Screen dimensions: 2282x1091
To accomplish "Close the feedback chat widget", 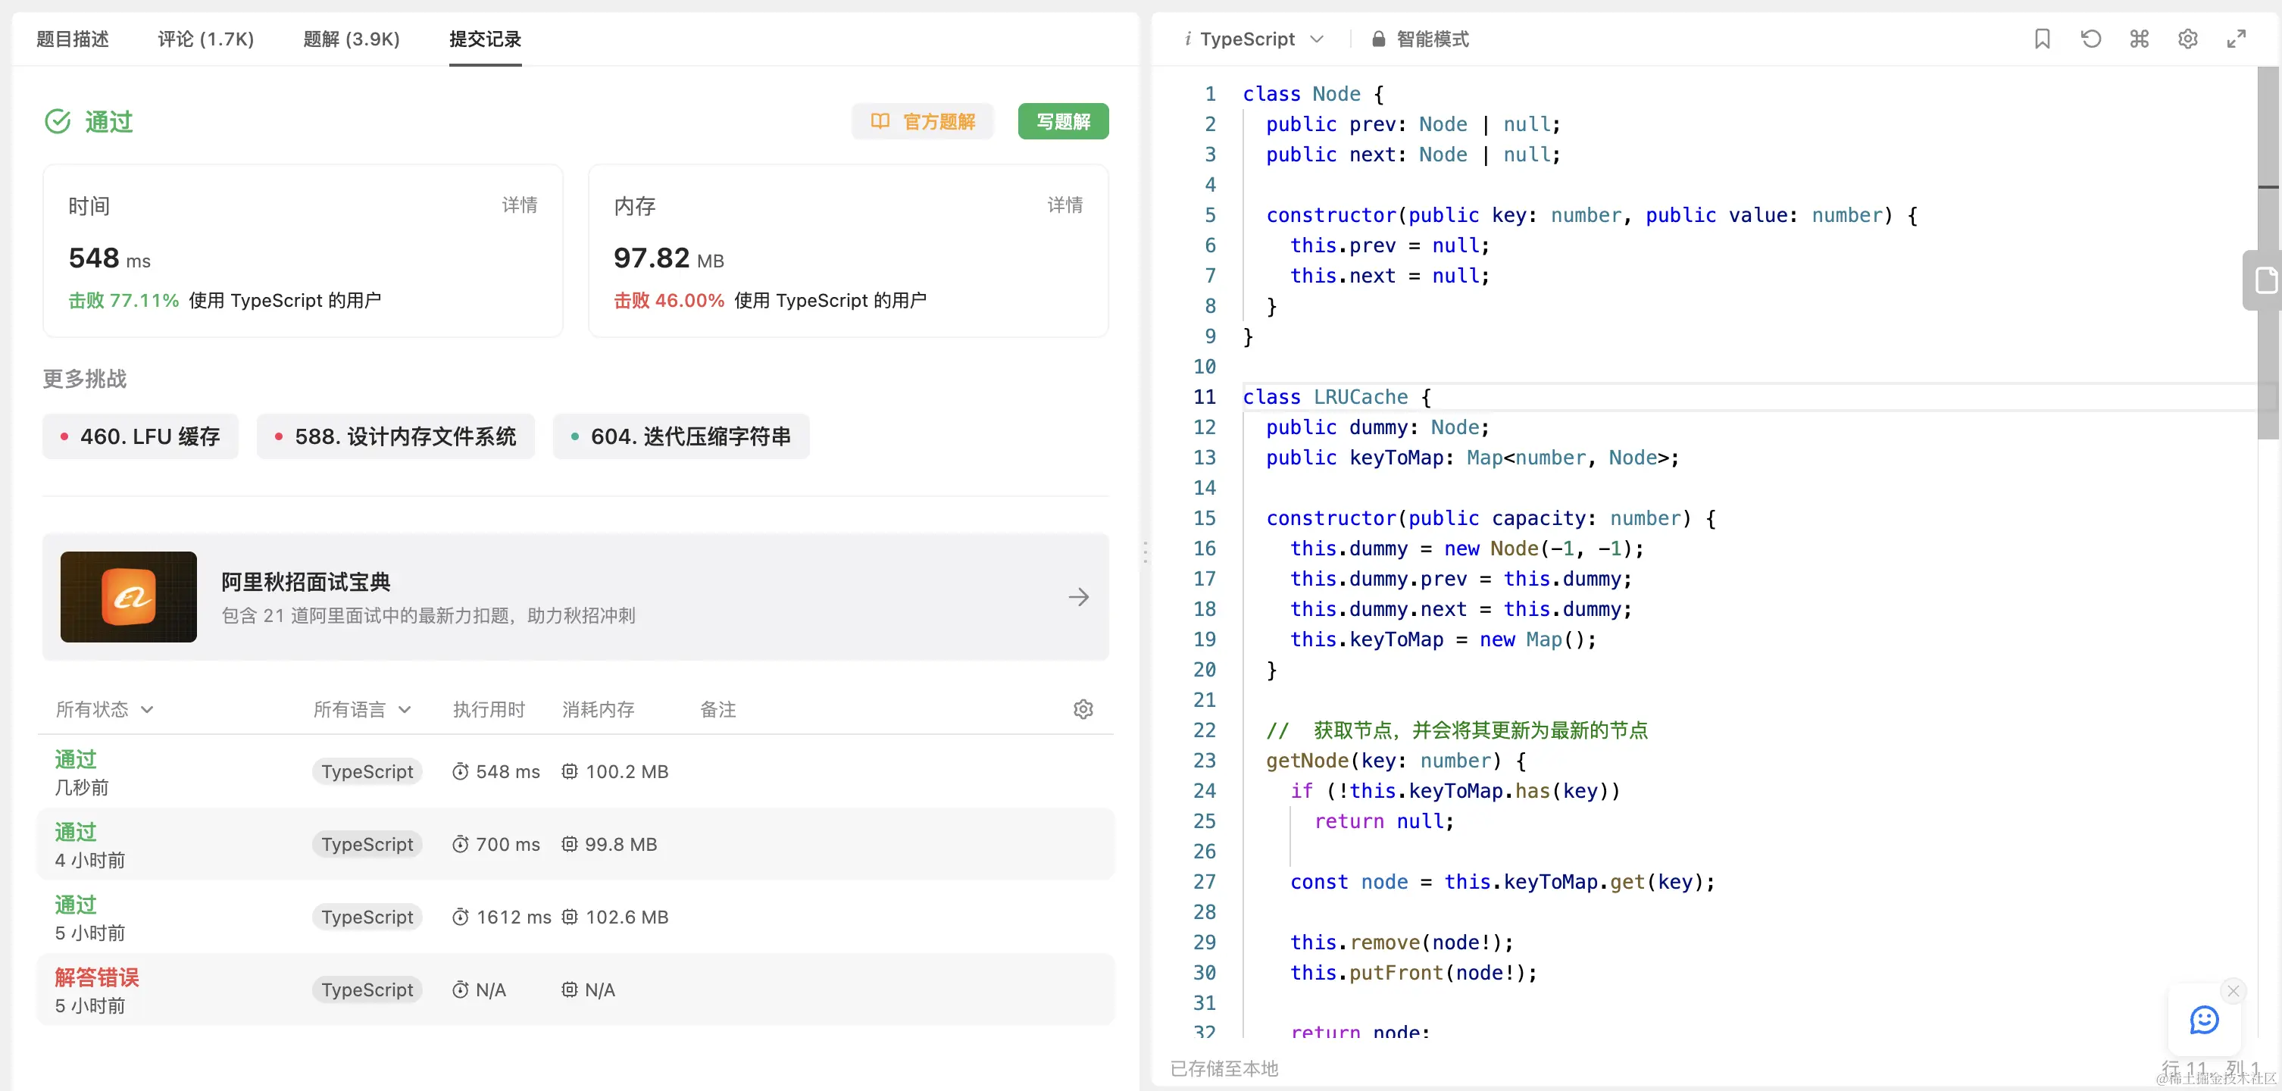I will pos(2234,991).
